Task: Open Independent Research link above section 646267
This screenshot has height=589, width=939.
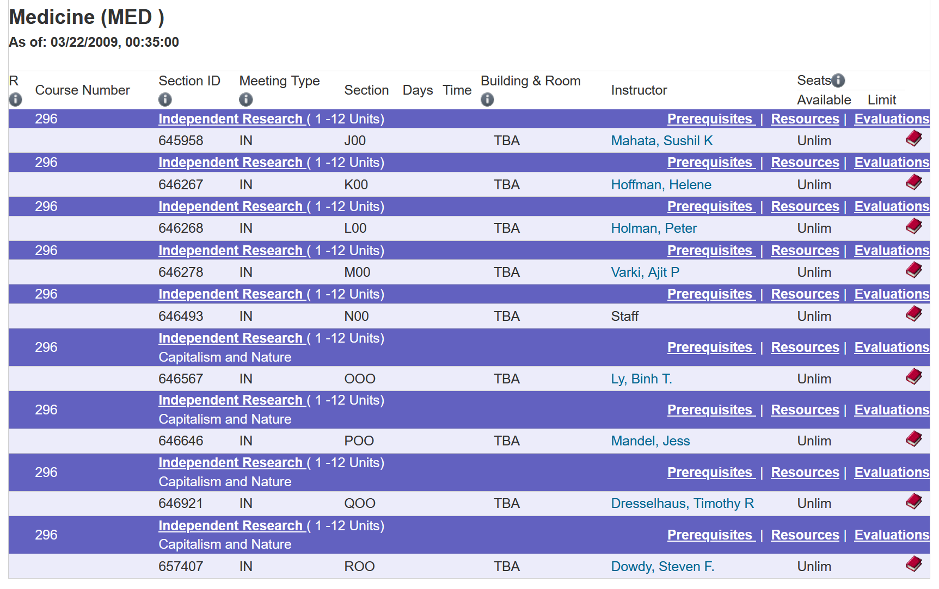Action: (x=231, y=162)
